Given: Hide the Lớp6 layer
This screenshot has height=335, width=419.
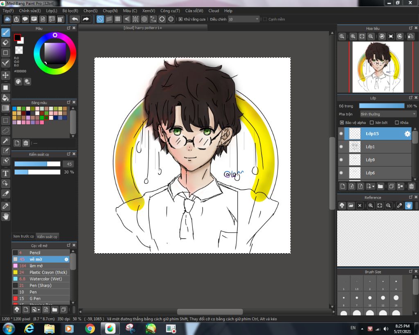Looking at the screenshot, I should pos(341,173).
